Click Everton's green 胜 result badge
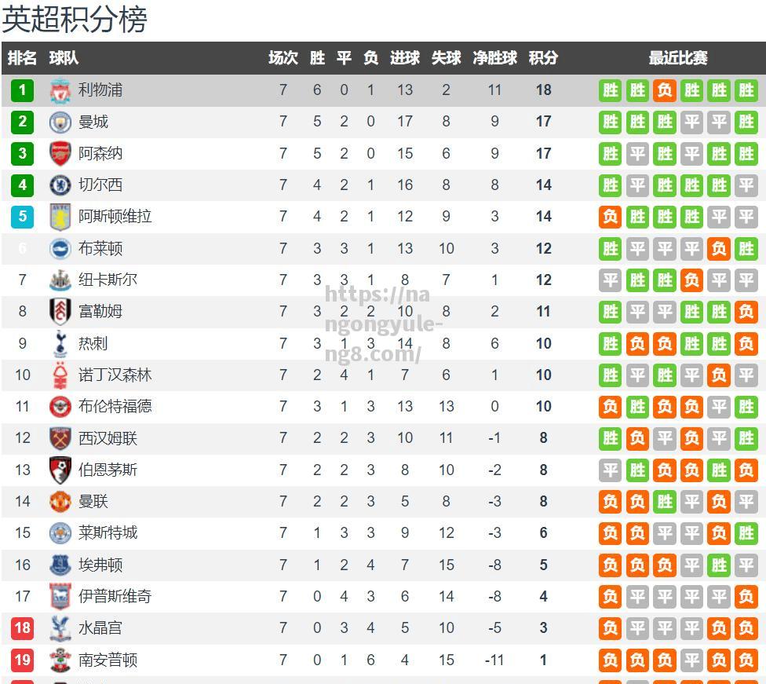The image size is (766, 684). (x=719, y=565)
